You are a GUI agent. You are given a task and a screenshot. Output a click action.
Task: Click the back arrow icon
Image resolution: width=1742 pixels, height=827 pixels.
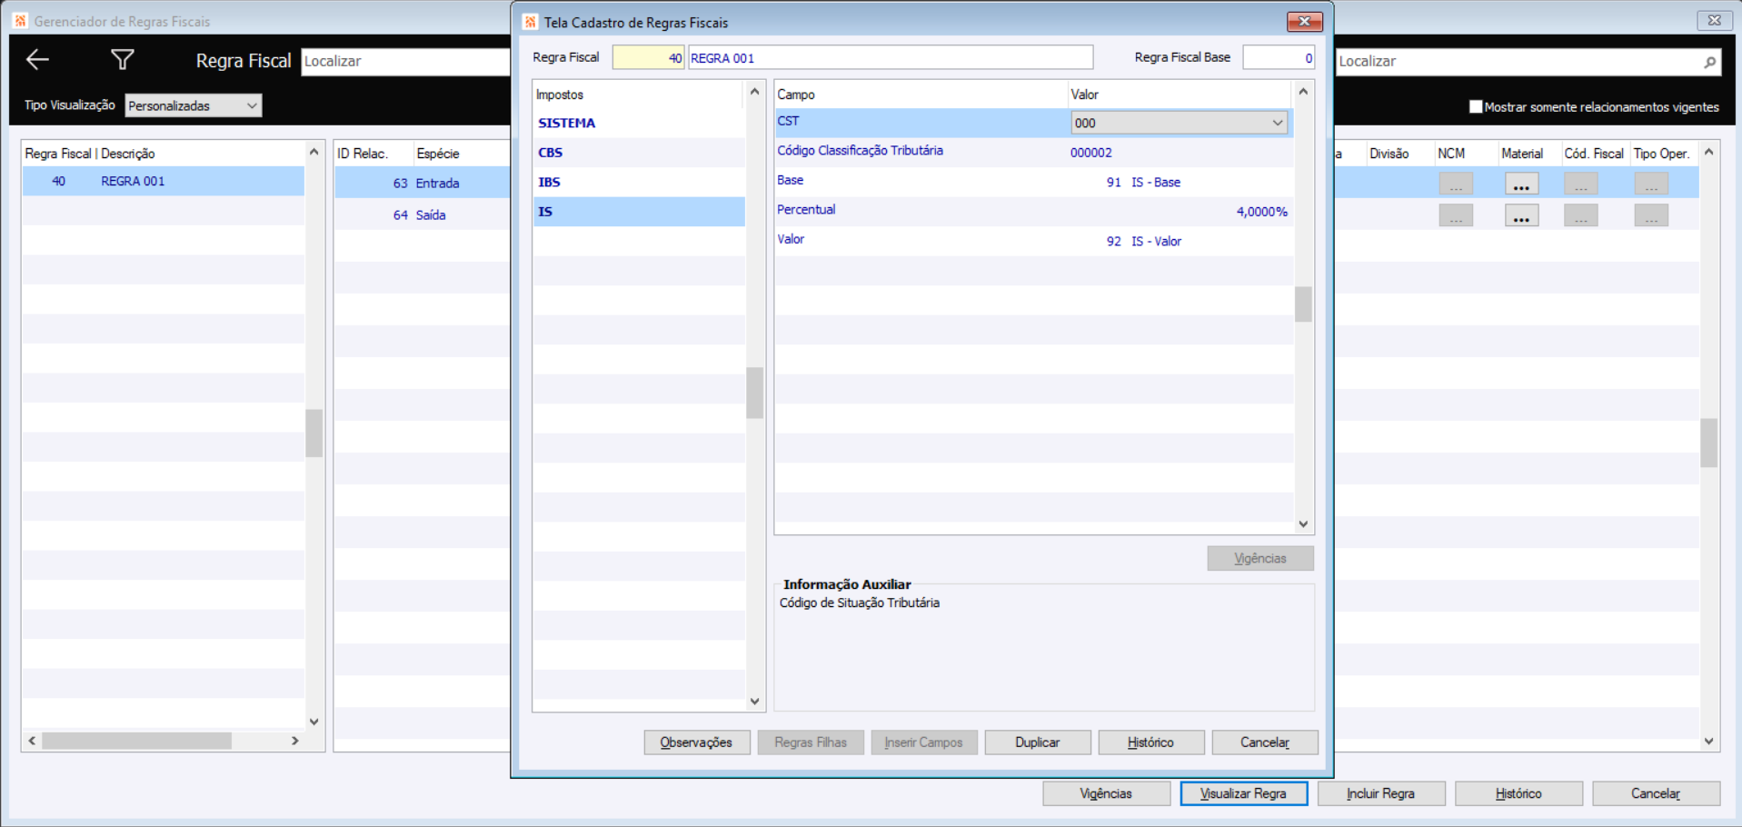tap(37, 60)
